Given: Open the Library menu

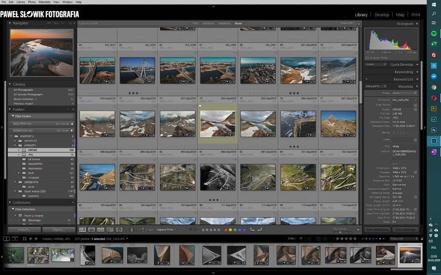Looking at the screenshot, I should [x=20, y=2].
